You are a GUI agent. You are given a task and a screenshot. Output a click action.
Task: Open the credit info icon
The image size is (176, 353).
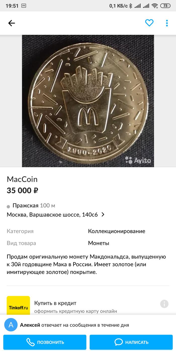pyautogui.click(x=164, y=304)
